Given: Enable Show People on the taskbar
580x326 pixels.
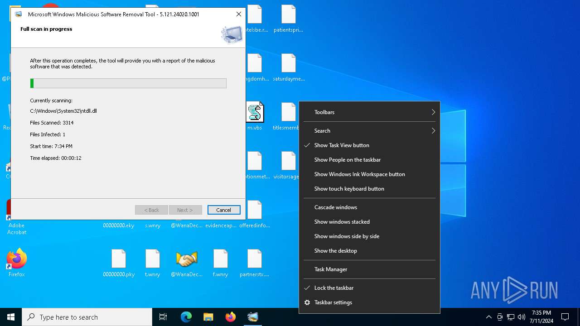Looking at the screenshot, I should tap(369, 160).
